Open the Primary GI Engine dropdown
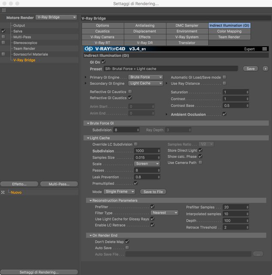 click(145, 77)
